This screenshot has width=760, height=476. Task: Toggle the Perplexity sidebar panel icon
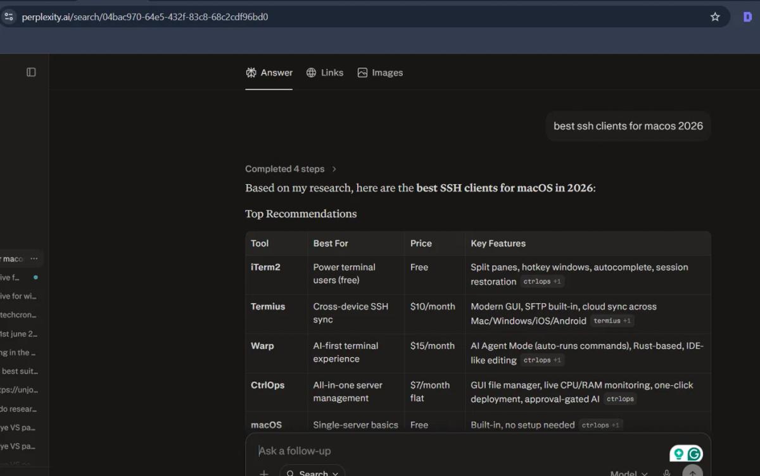click(31, 72)
